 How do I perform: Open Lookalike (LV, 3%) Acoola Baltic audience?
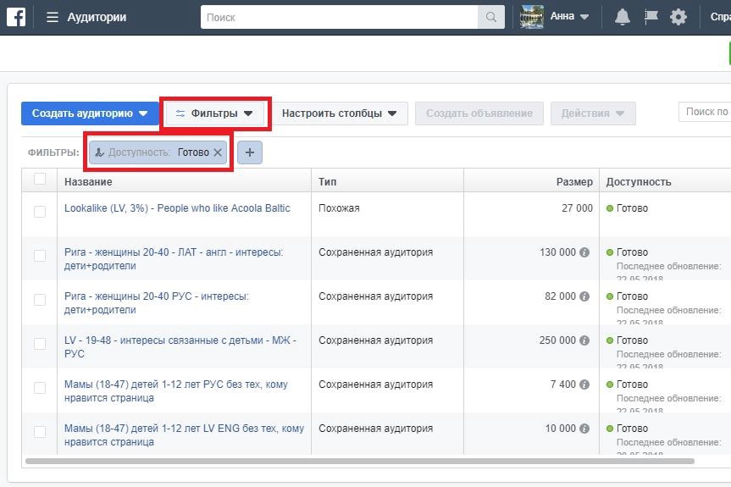click(x=177, y=208)
